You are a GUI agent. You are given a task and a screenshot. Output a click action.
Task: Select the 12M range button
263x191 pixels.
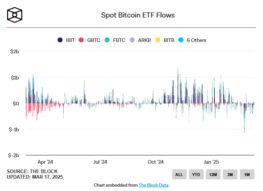213,175
